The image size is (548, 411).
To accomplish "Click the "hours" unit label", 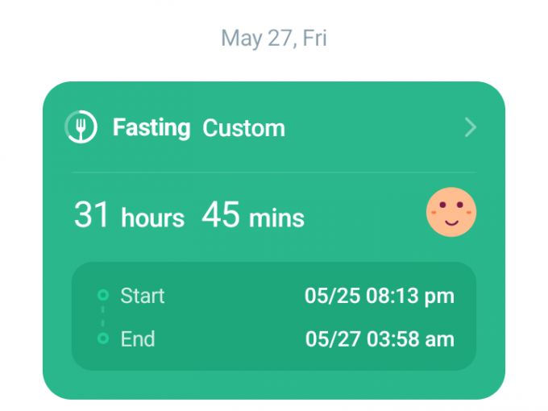I will (152, 218).
